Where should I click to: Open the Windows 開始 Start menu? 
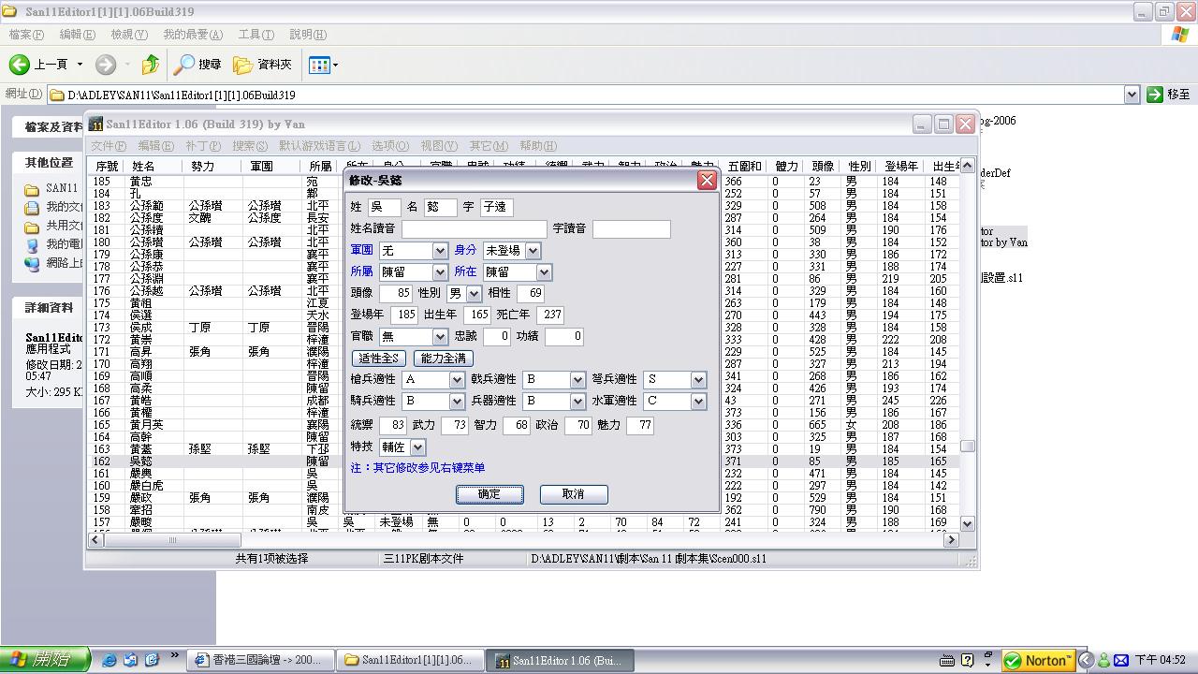pos(46,660)
